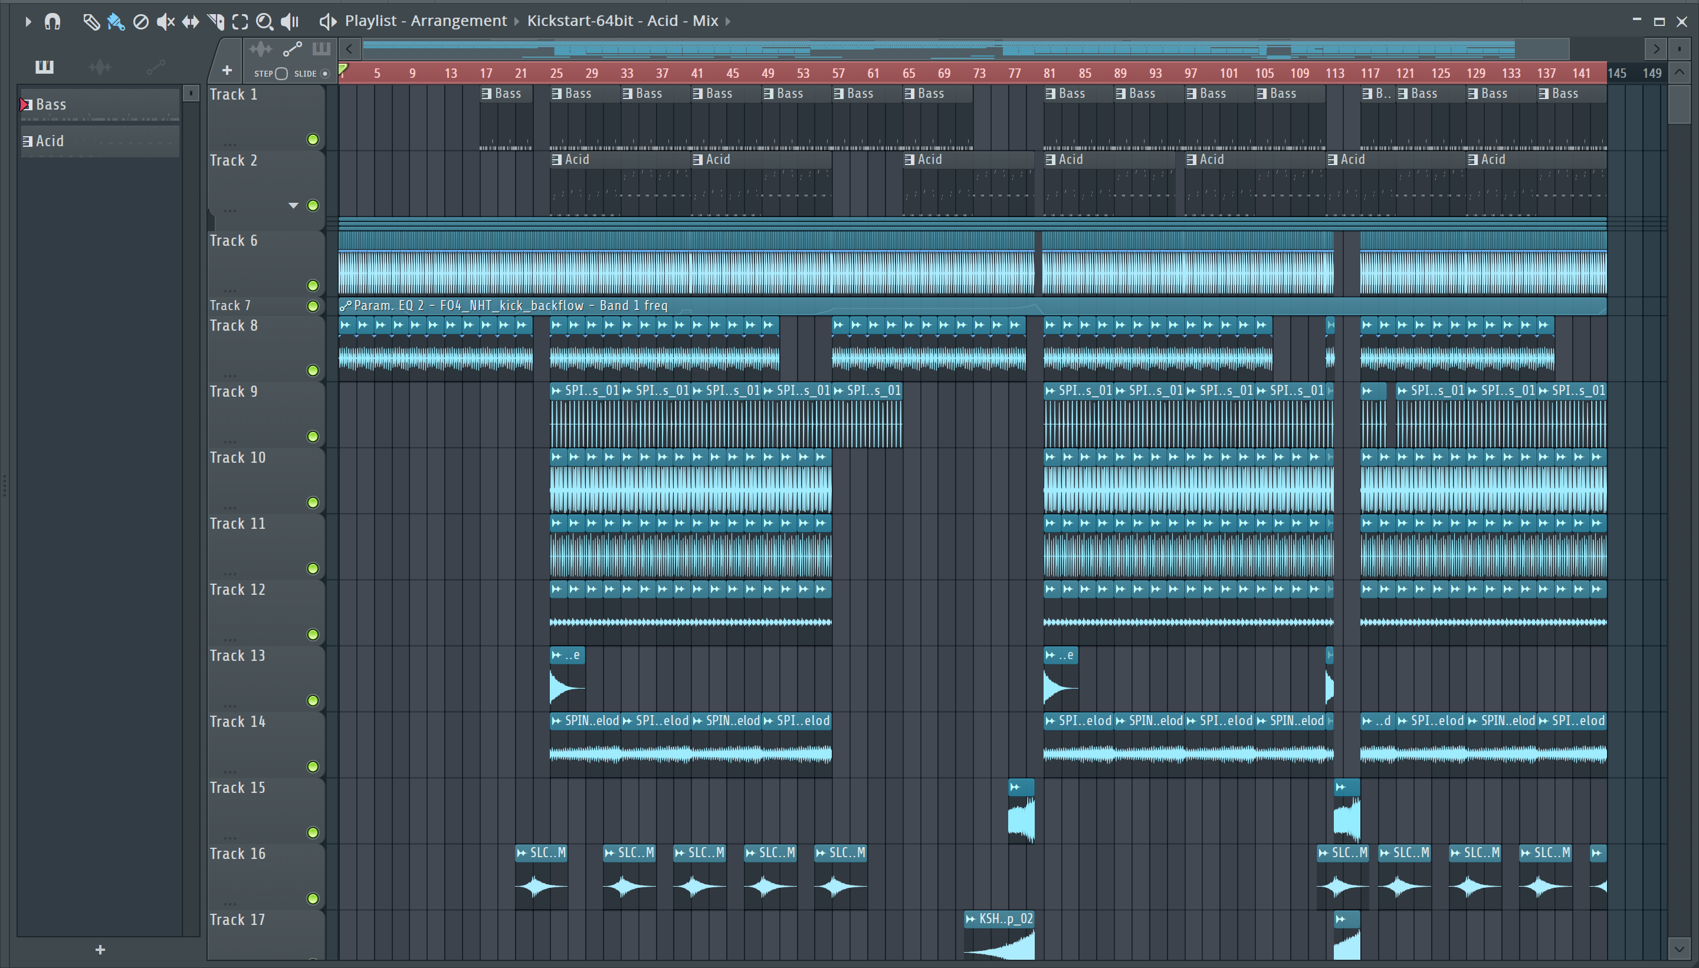1699x968 pixels.
Task: Click bar 97 on the timeline ruler
Action: point(1190,73)
